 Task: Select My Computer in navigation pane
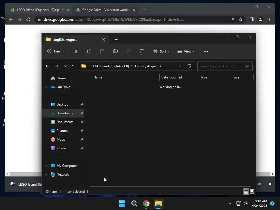click(x=66, y=166)
